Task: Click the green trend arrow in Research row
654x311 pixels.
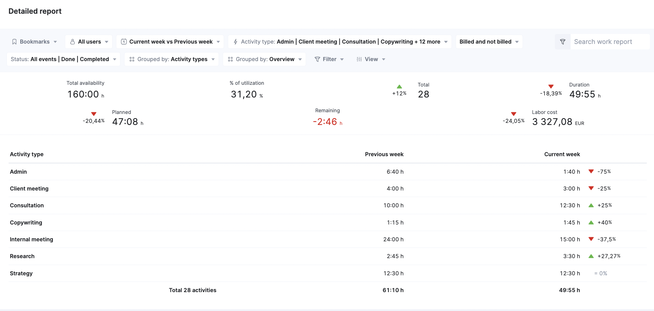Action: pos(591,256)
